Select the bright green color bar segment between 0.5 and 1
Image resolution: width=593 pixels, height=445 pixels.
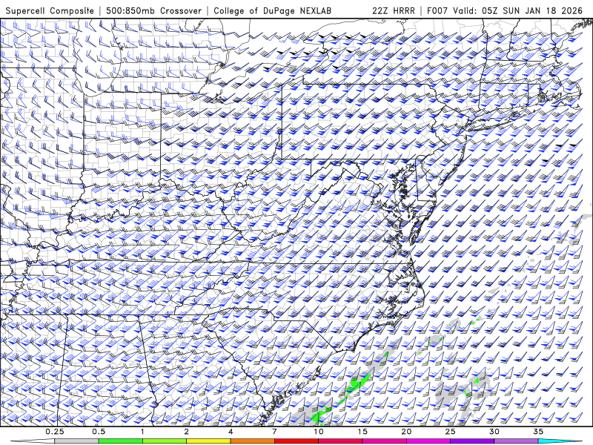120,441
